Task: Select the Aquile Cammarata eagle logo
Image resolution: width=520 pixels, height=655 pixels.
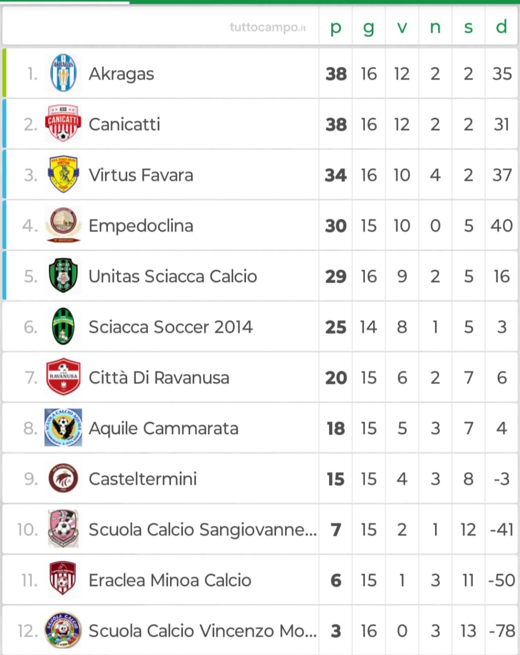Action: pos(63,428)
